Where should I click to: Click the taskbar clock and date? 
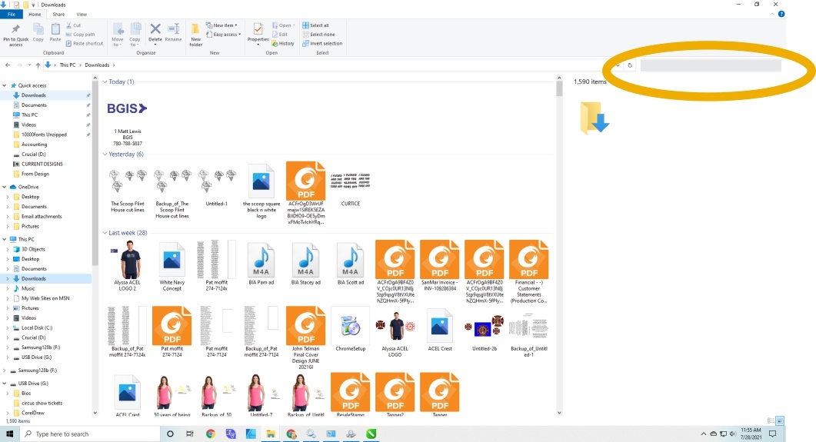(751, 434)
